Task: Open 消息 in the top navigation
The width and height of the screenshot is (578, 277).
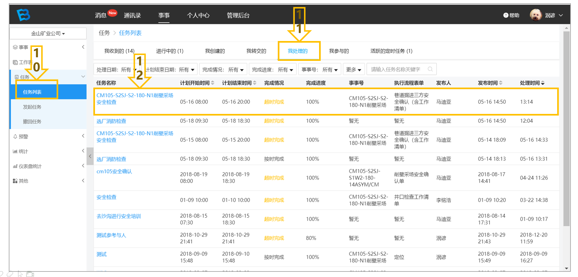Action: click(x=101, y=15)
